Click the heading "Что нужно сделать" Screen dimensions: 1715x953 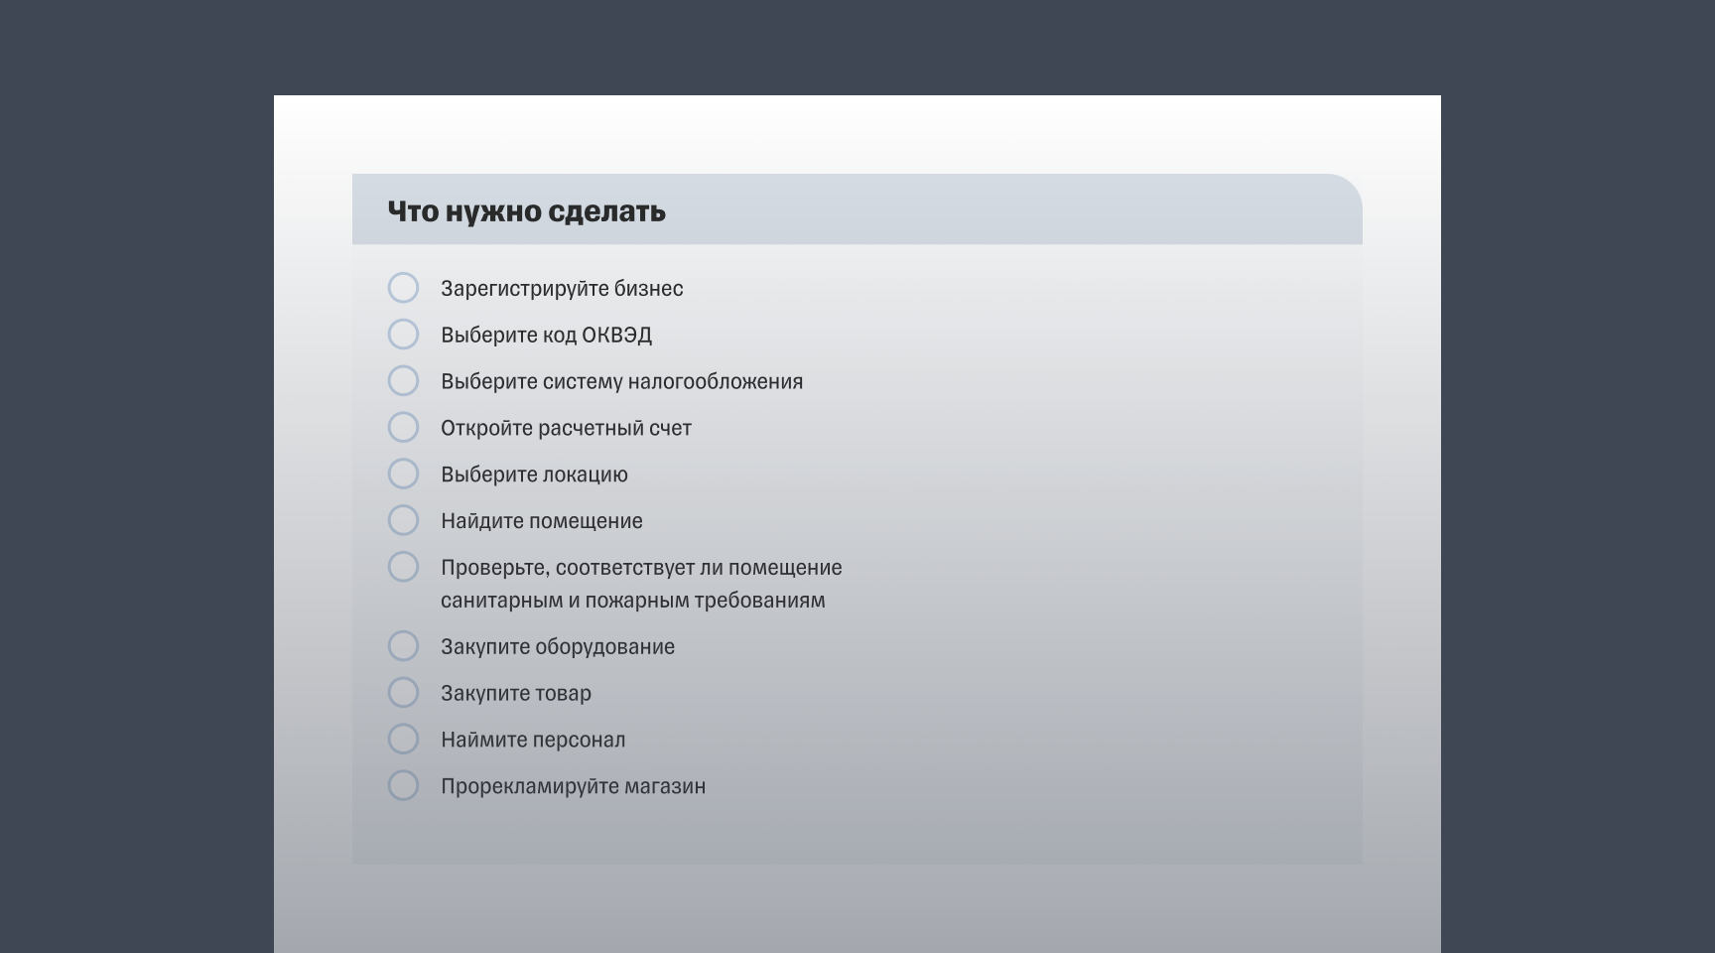click(x=526, y=211)
